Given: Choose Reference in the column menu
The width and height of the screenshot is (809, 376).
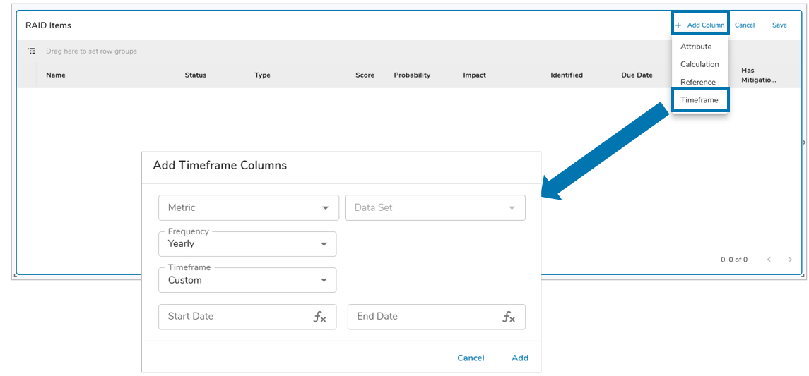Looking at the screenshot, I should tap(698, 82).
